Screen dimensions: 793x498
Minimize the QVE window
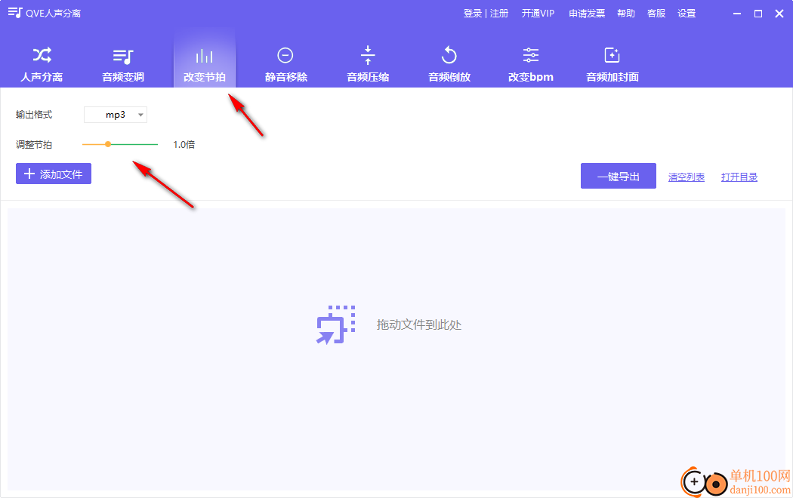click(737, 14)
